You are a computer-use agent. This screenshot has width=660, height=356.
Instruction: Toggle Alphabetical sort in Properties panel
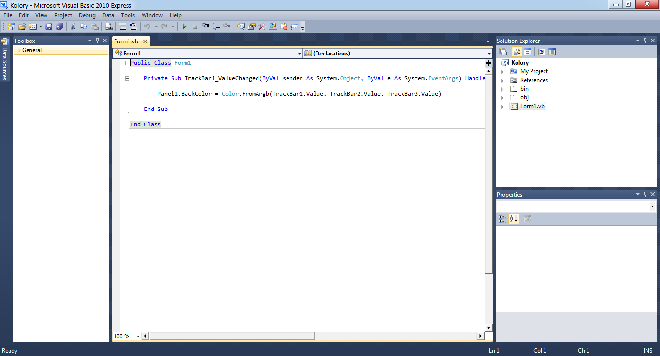[513, 219]
